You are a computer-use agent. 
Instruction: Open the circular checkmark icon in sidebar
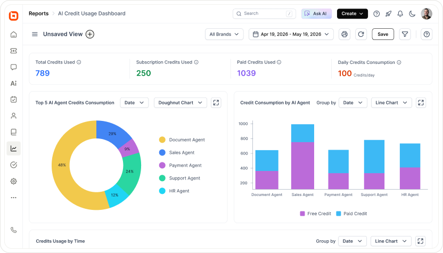[13, 165]
